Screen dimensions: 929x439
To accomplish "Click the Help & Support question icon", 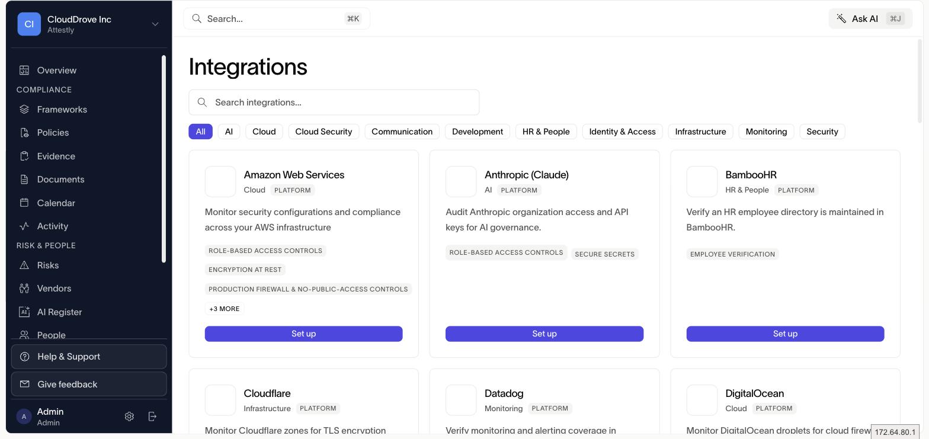I will click(25, 357).
